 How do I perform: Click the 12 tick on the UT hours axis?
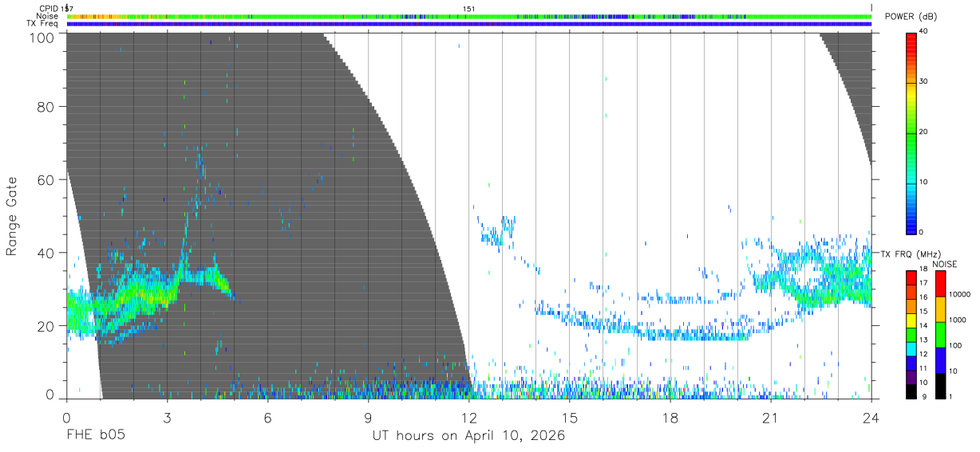click(x=469, y=418)
